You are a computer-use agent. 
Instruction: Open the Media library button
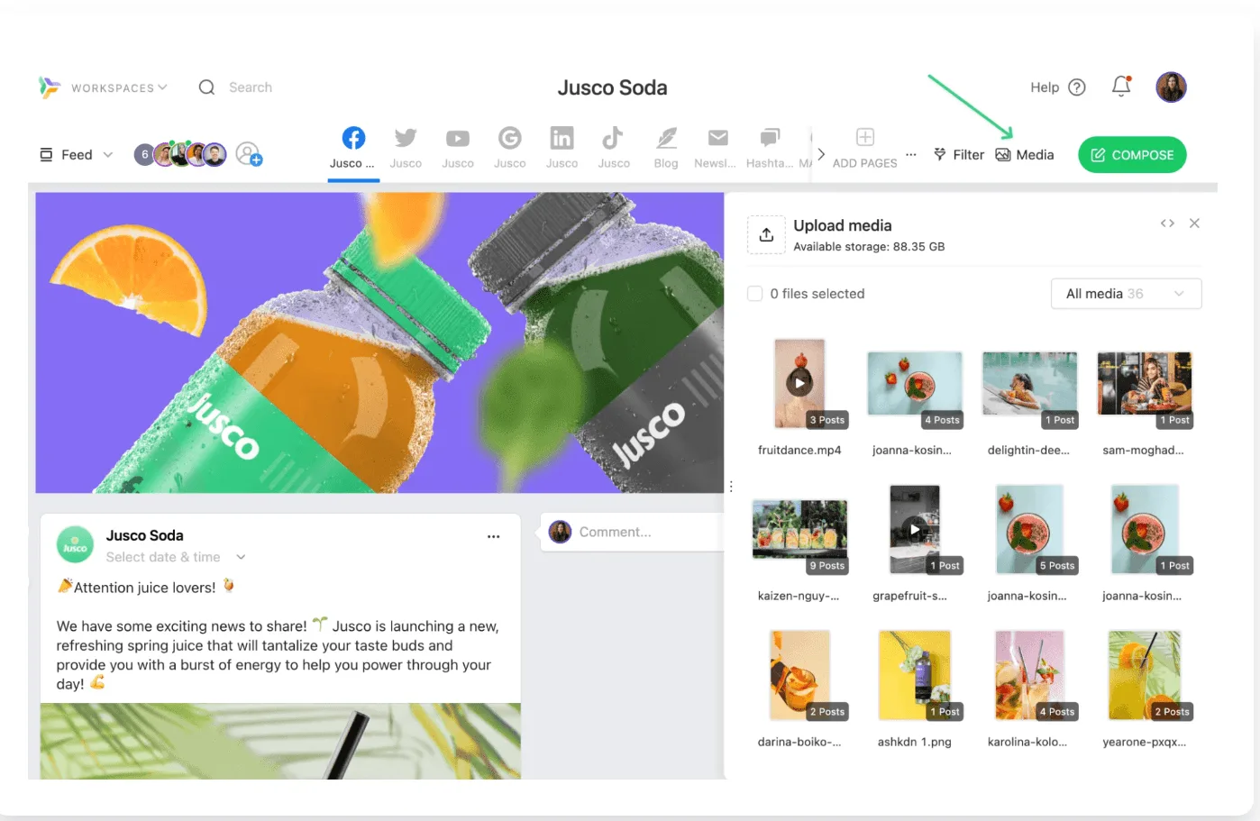click(1025, 155)
